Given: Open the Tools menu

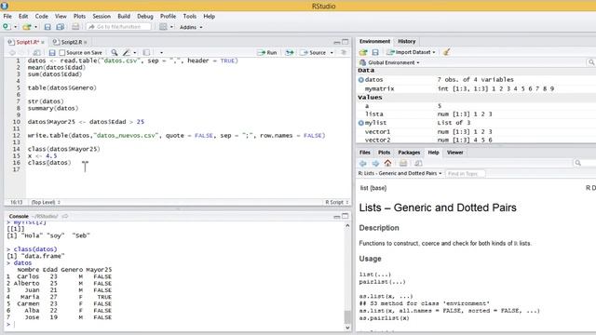Looking at the screenshot, I should (190, 17).
